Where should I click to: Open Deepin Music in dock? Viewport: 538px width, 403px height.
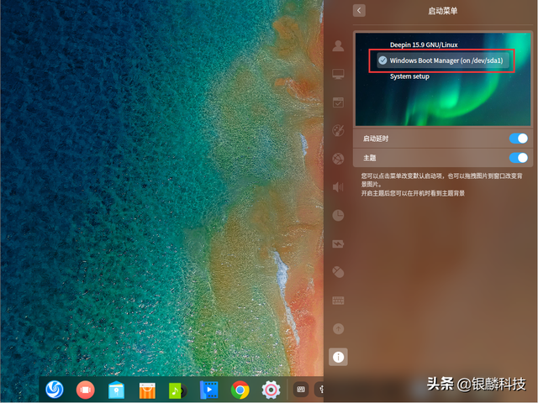click(x=178, y=390)
